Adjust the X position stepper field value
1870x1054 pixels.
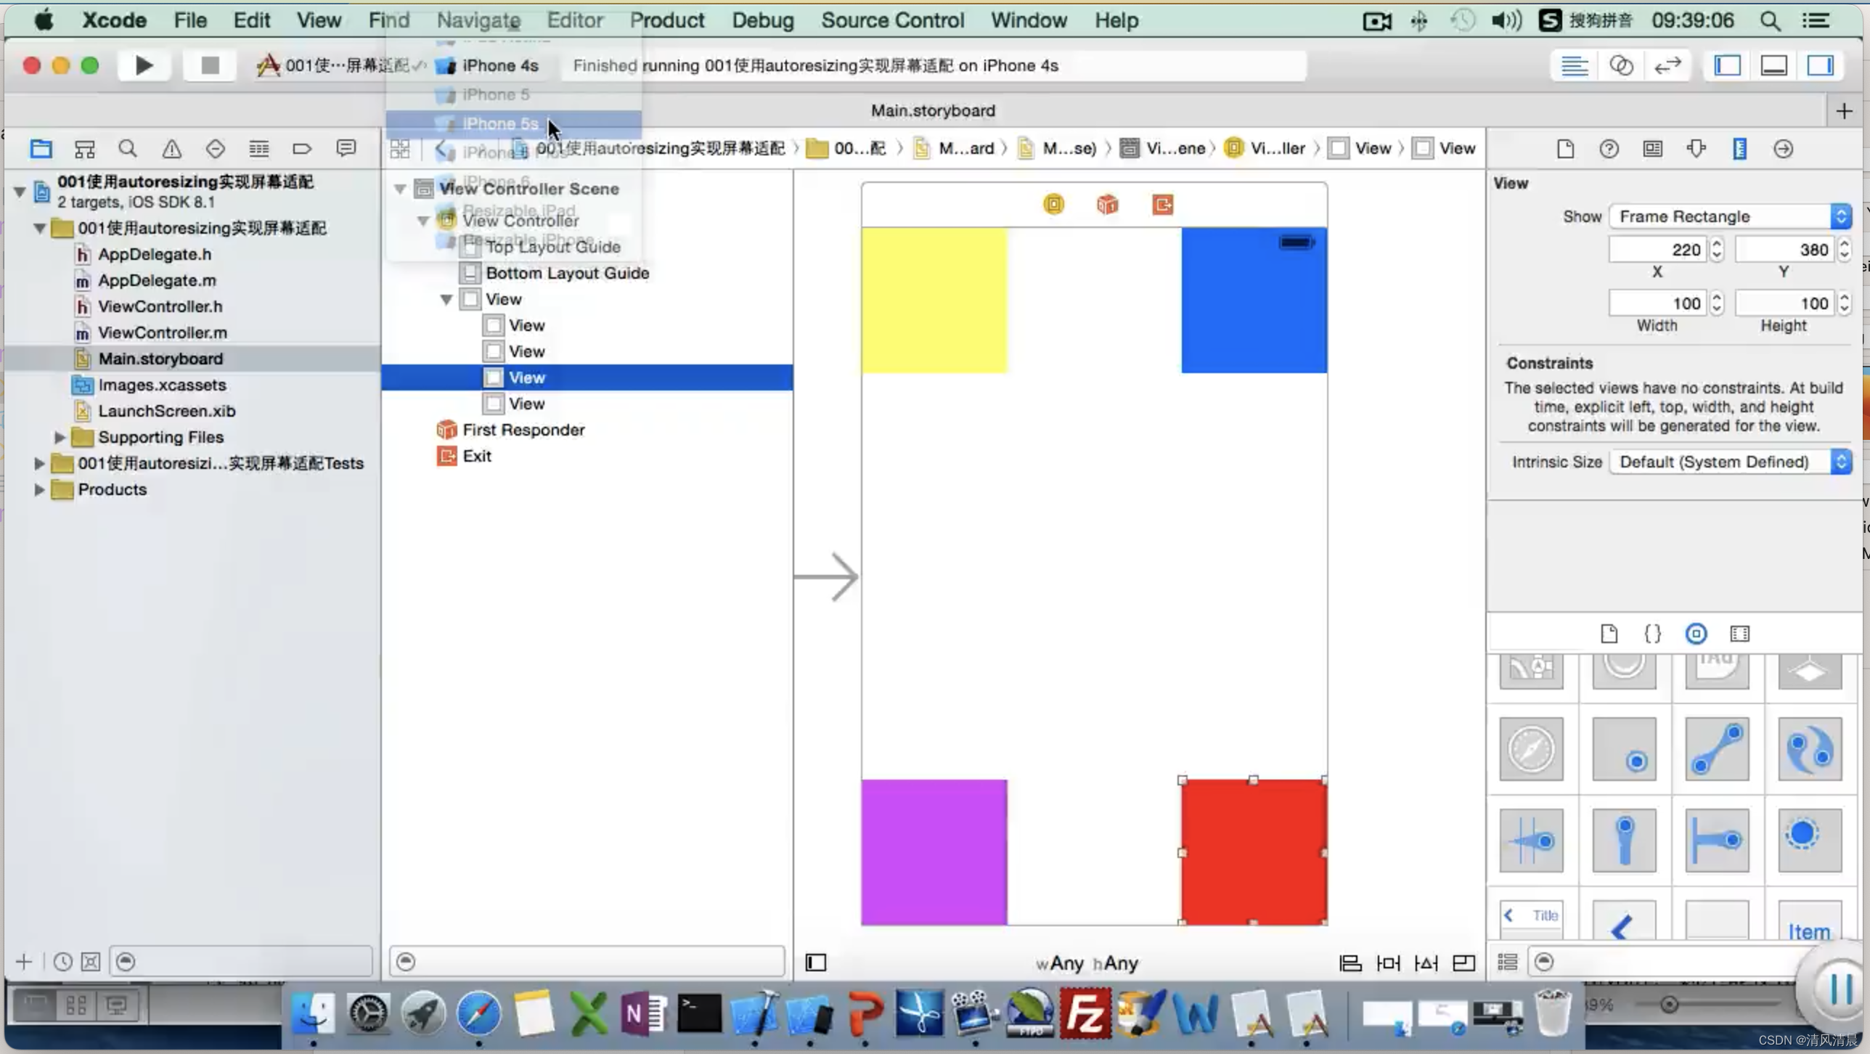click(x=1717, y=249)
